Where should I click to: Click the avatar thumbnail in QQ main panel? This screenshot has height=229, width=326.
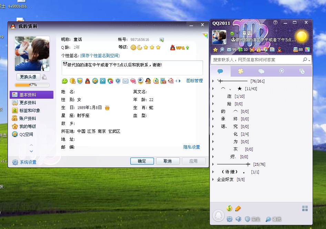click(219, 37)
